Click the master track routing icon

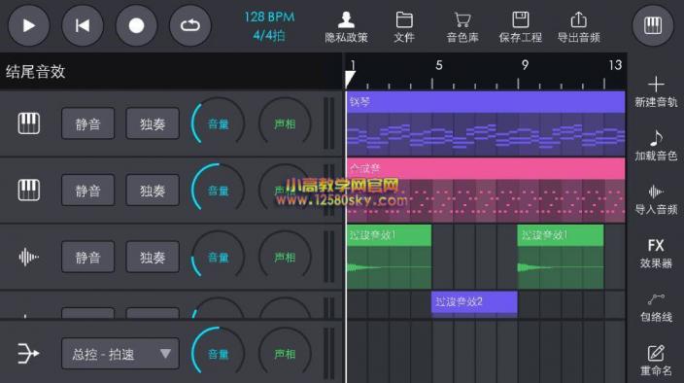(x=29, y=353)
